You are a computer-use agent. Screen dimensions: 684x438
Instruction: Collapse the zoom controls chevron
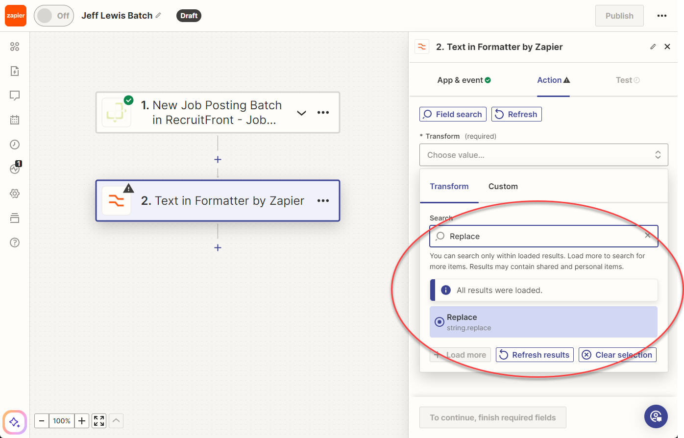[116, 421]
